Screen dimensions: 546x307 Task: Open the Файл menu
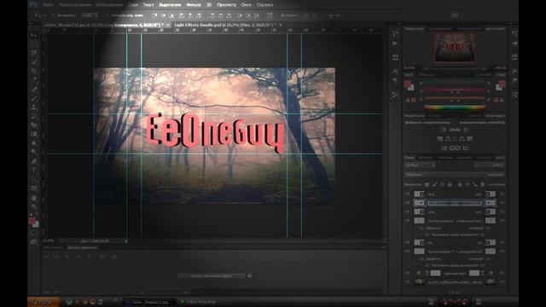[49, 5]
